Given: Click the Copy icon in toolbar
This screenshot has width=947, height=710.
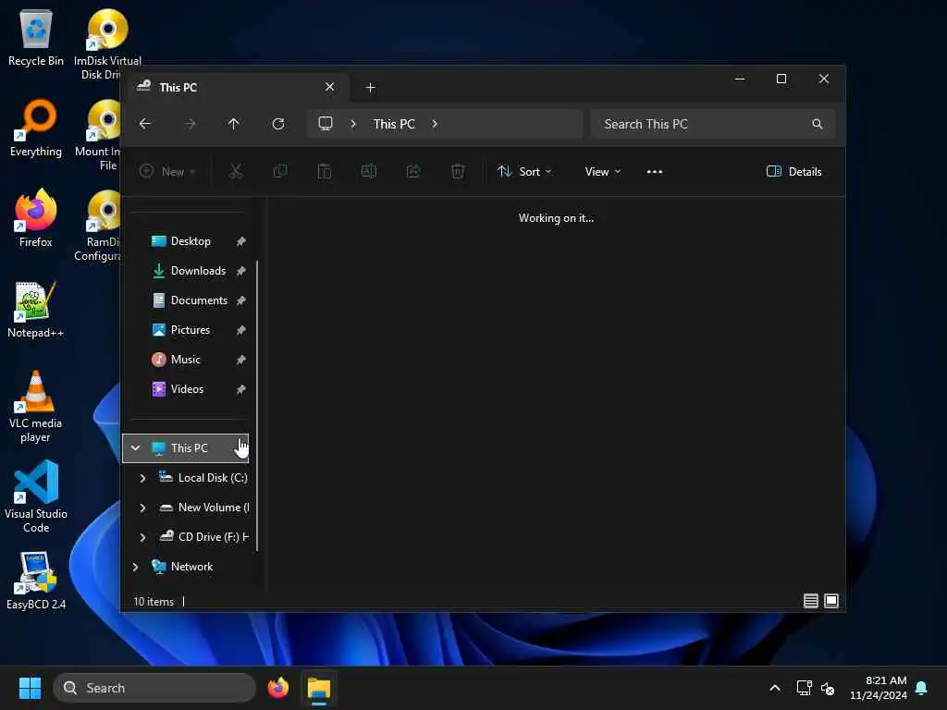Looking at the screenshot, I should point(280,171).
